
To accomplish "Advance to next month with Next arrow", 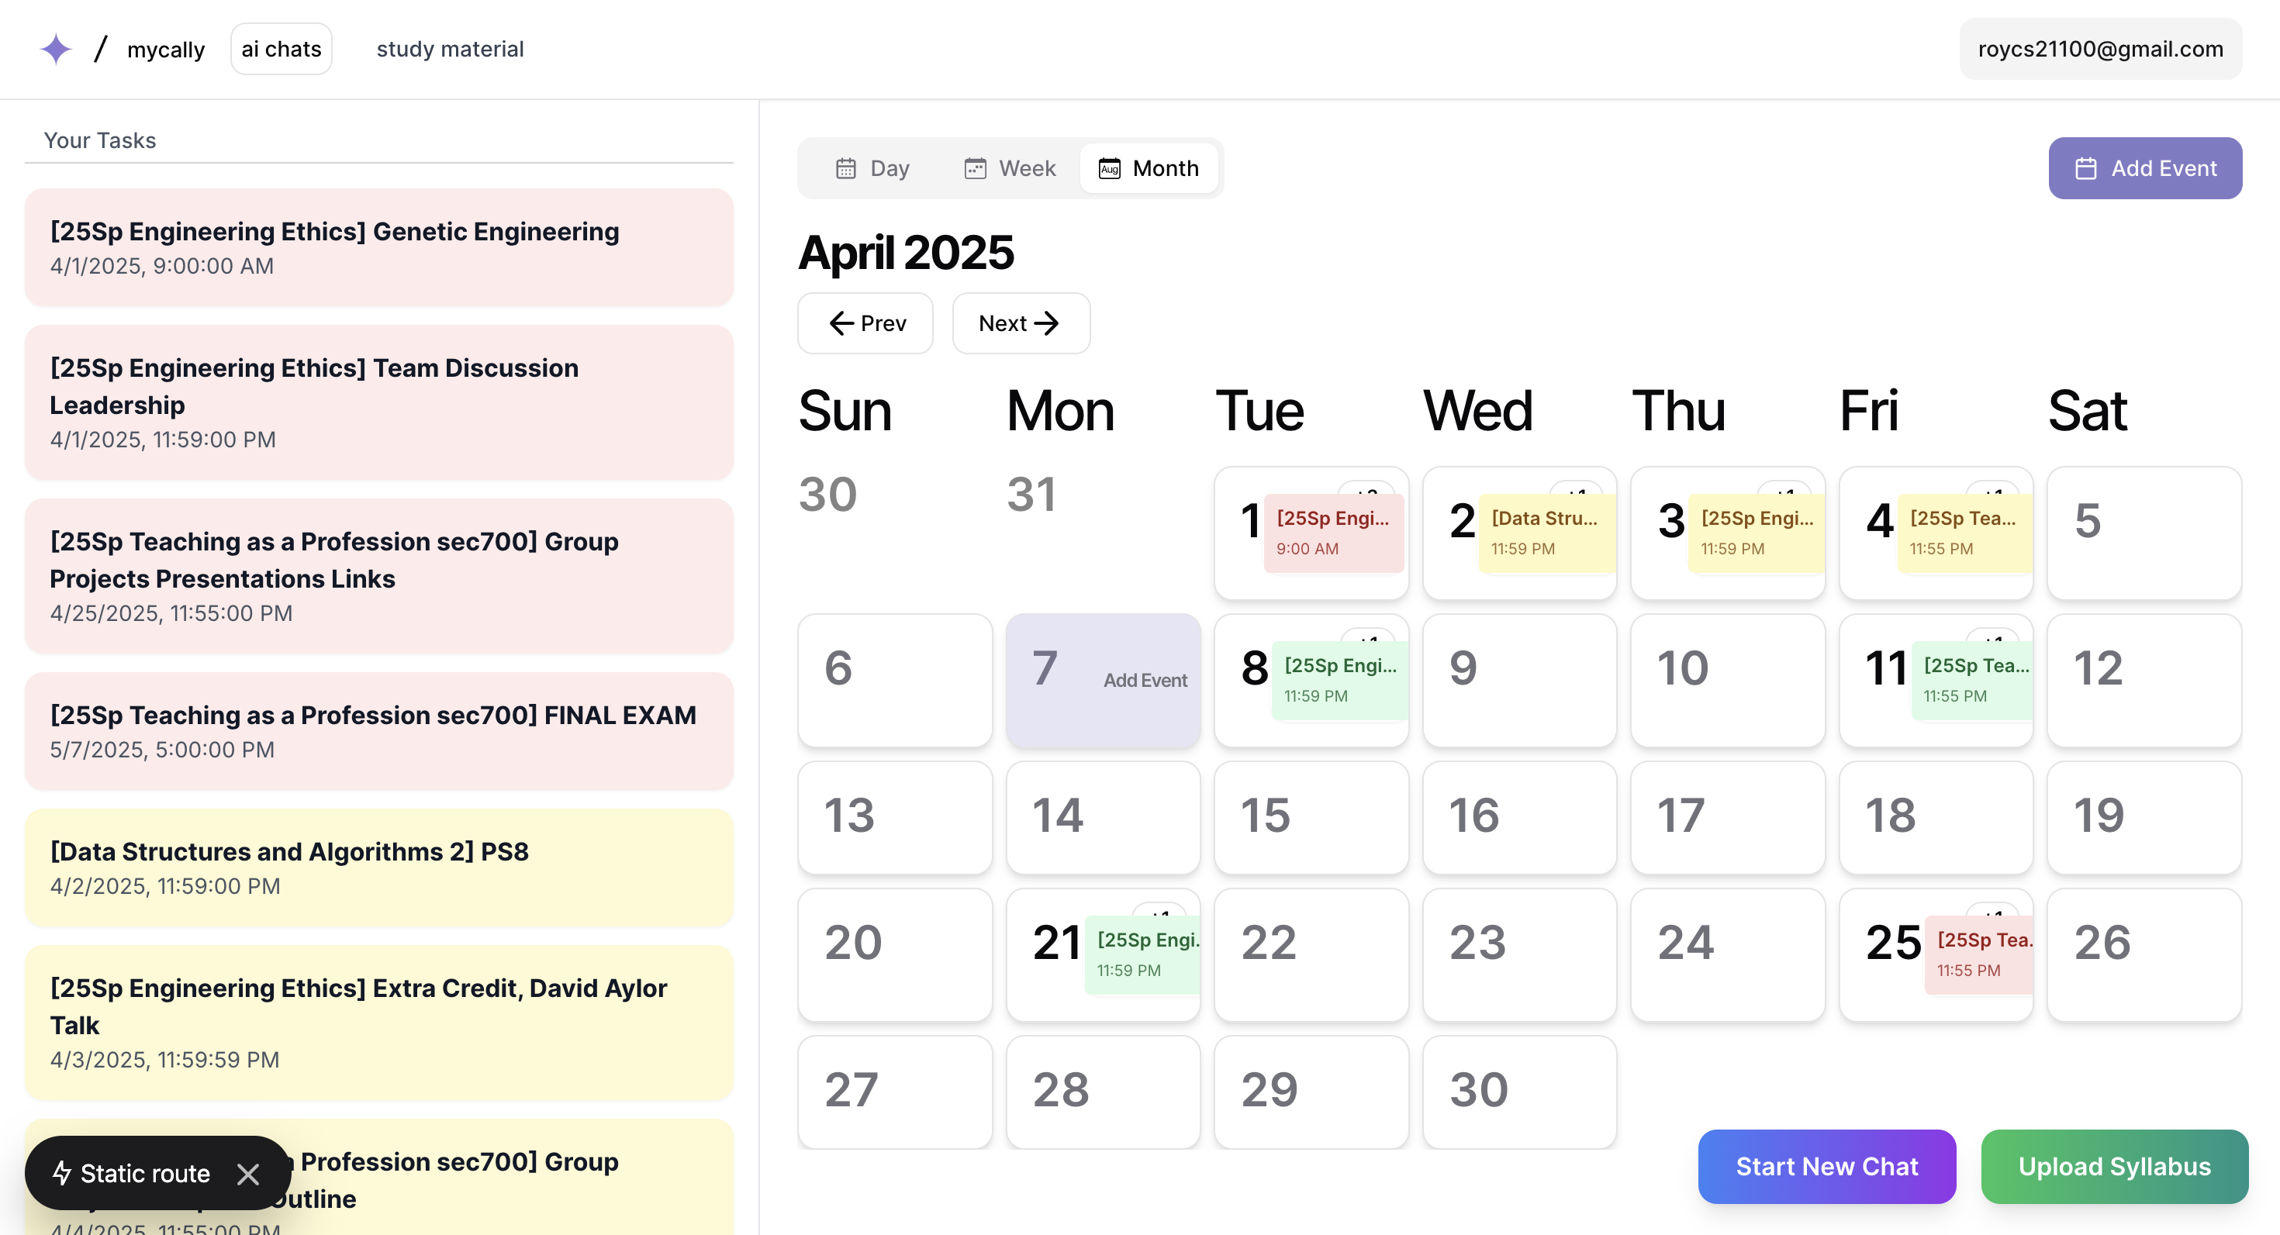I will click(x=1046, y=323).
